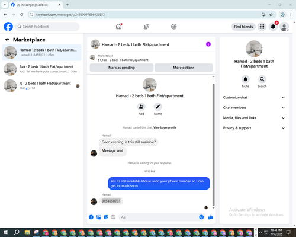Open the Friends icon in top navigation
The image size is (296, 237).
pos(146,27)
